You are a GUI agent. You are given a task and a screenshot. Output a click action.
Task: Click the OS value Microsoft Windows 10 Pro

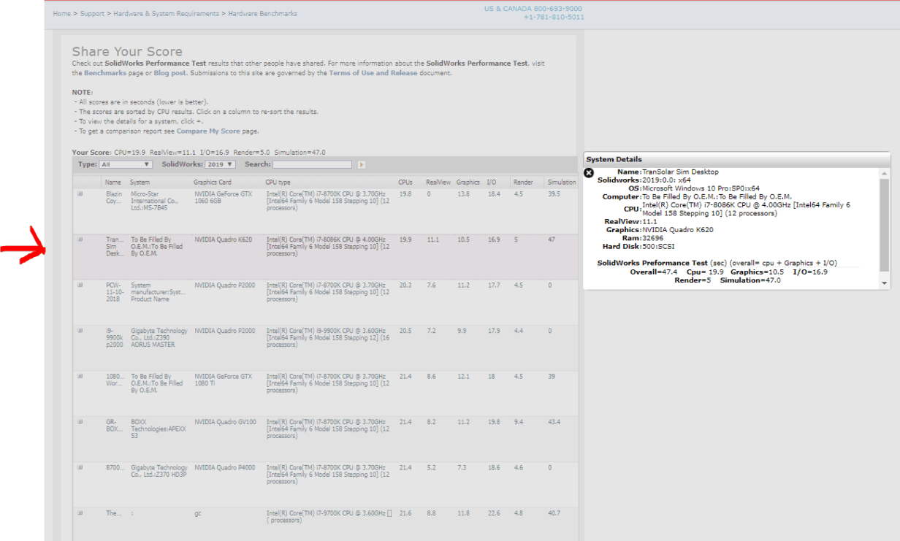pos(701,188)
